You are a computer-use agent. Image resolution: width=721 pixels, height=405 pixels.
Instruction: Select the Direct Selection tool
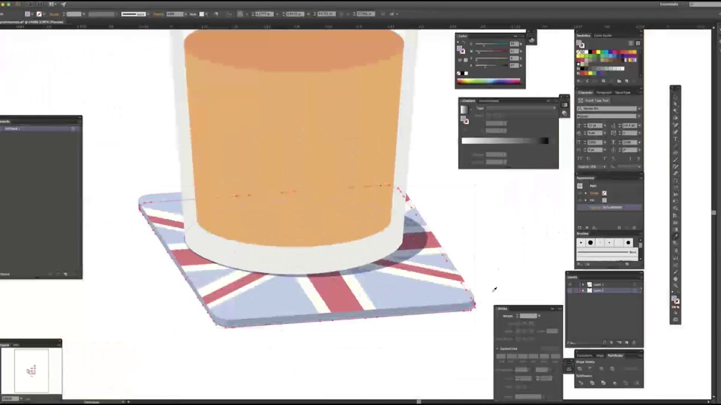pyautogui.click(x=675, y=104)
